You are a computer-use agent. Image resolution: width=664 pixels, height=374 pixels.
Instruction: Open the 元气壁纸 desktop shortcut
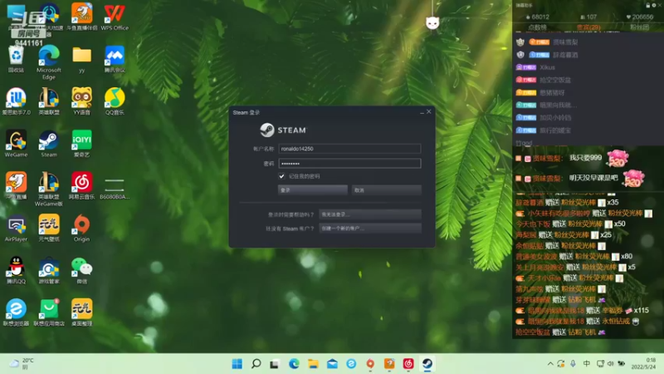pyautogui.click(x=49, y=228)
